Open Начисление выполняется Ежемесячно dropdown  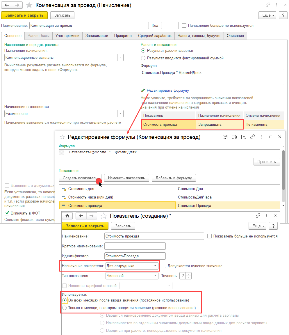click(x=120, y=114)
